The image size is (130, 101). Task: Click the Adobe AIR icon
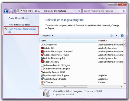[42, 48]
